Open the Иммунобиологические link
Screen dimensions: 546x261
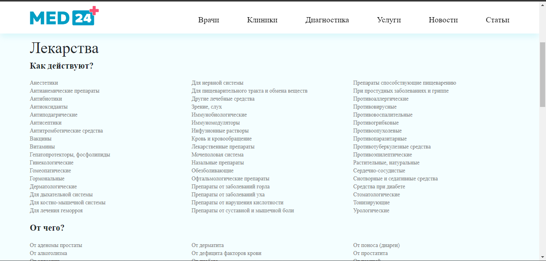point(219,115)
